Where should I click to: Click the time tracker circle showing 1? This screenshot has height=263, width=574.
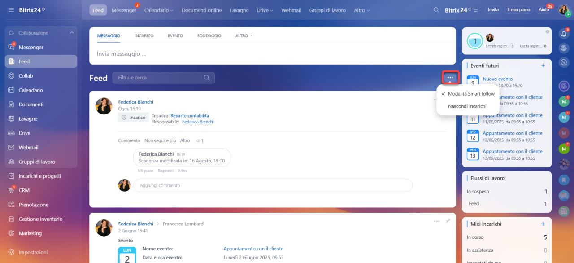pyautogui.click(x=475, y=41)
